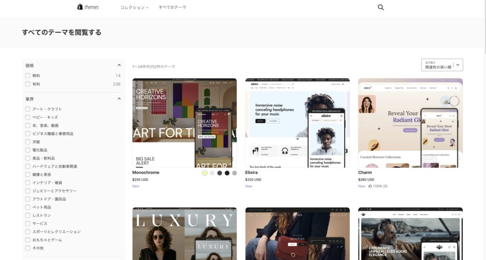The width and height of the screenshot is (486, 260).
Task: Check the 有料 price filter
Action: [x=28, y=84]
